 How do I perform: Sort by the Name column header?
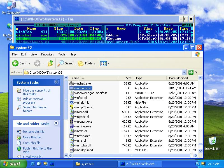tap(93, 78)
